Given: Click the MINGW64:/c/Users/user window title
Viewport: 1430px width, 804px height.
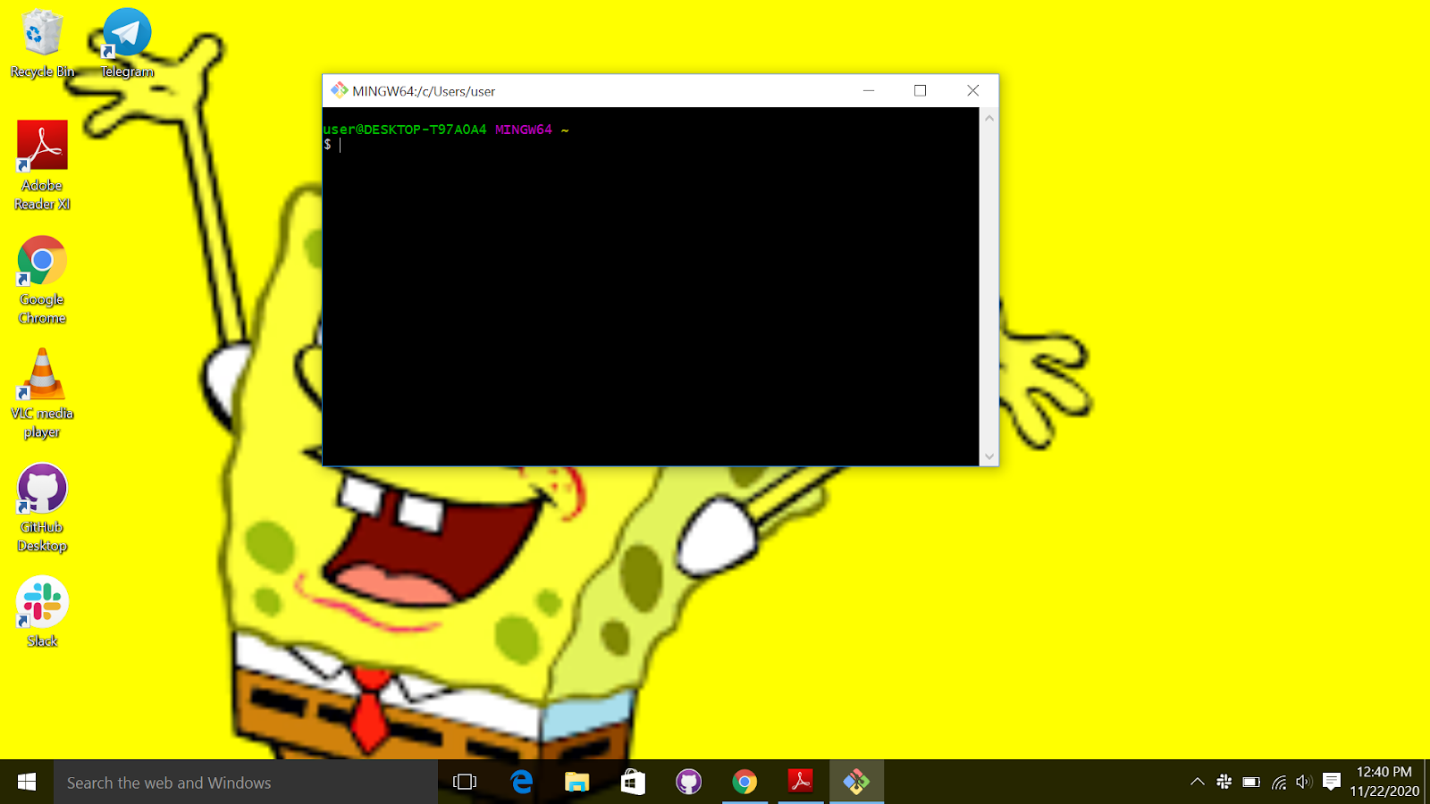Looking at the screenshot, I should tap(424, 91).
